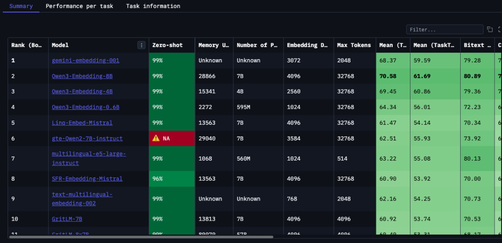This screenshot has height=243, width=502.
Task: Click the horizontal scrollbar under the table
Action: point(141,237)
